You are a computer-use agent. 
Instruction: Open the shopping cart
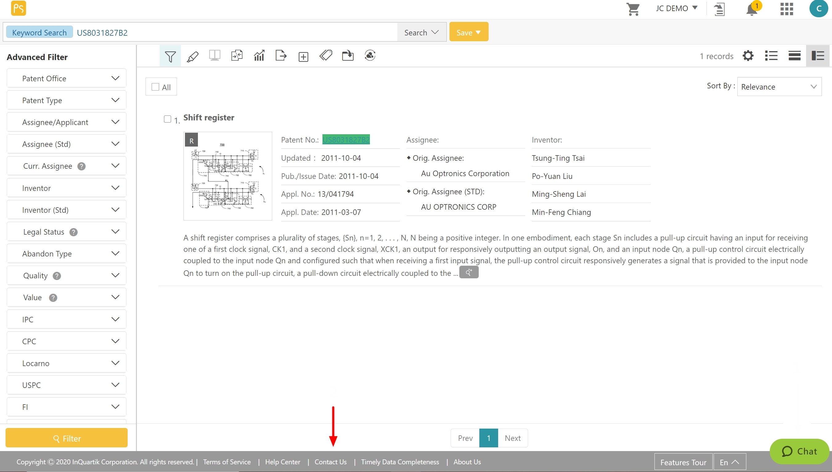point(633,9)
